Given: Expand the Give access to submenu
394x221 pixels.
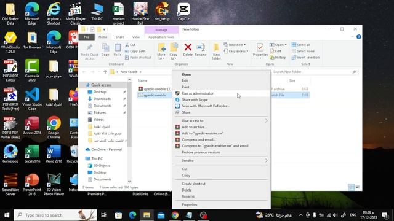Looking at the screenshot, I should pos(221,121).
